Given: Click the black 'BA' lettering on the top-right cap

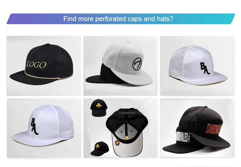Looking at the screenshot, I should (x=205, y=68).
